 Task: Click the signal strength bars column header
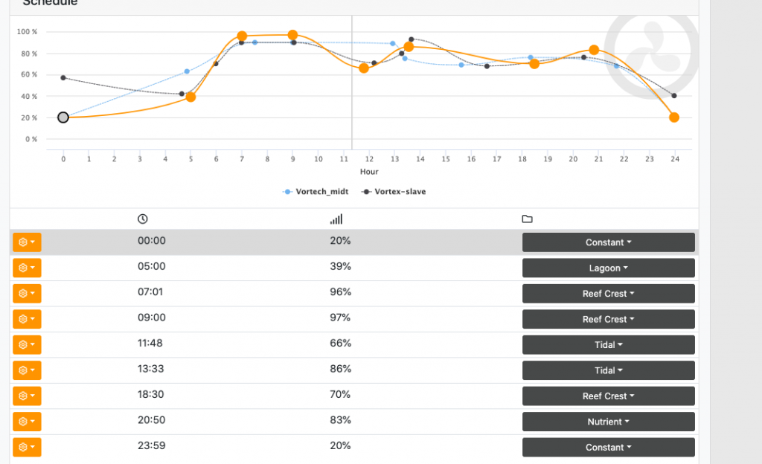(x=336, y=219)
